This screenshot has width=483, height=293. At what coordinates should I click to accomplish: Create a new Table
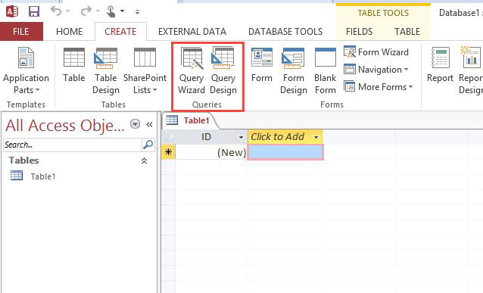(x=74, y=65)
